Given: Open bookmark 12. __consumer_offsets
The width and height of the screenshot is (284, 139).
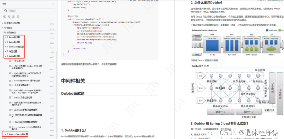Looking at the screenshot, I should pyautogui.click(x=26, y=128).
